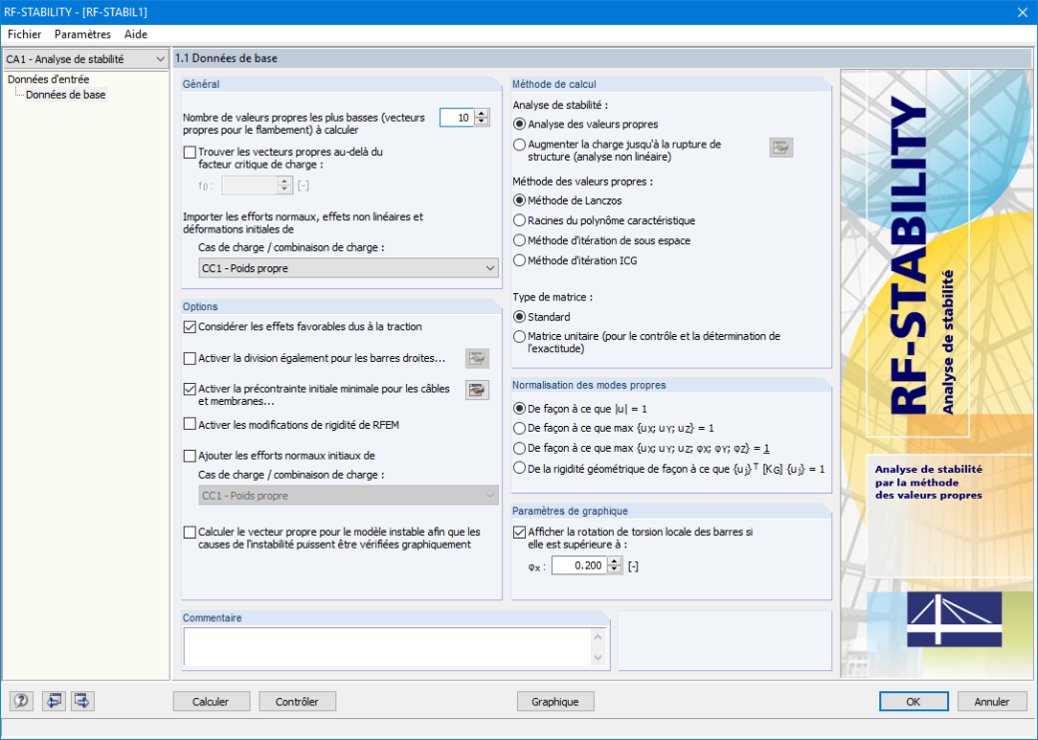Open initial prestress settings icon for cables
The image size is (1038, 740).
[x=477, y=390]
